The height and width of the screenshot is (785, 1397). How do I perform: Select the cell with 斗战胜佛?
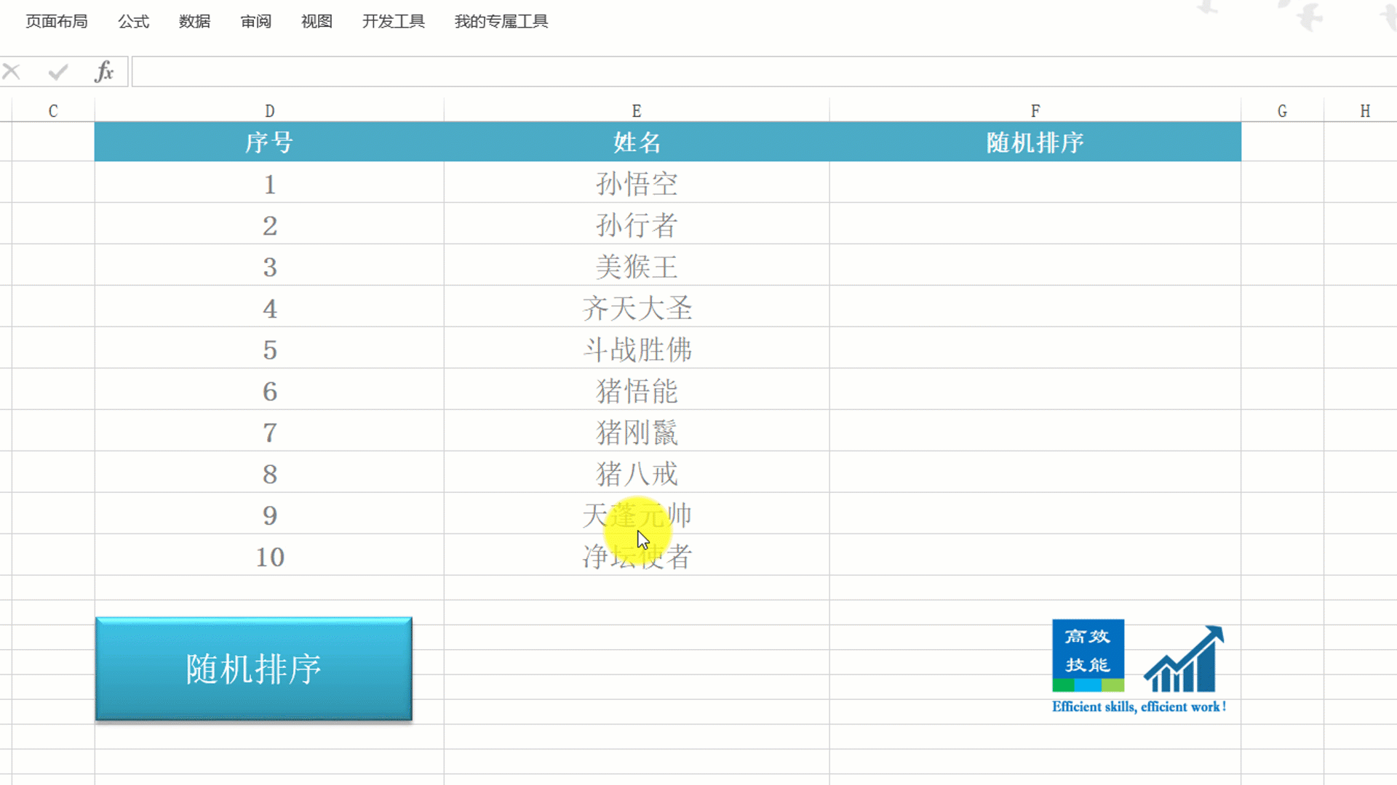pos(637,349)
